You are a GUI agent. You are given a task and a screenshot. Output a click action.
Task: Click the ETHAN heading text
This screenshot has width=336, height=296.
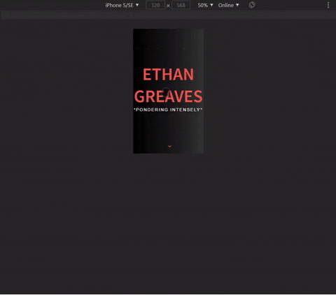click(168, 75)
